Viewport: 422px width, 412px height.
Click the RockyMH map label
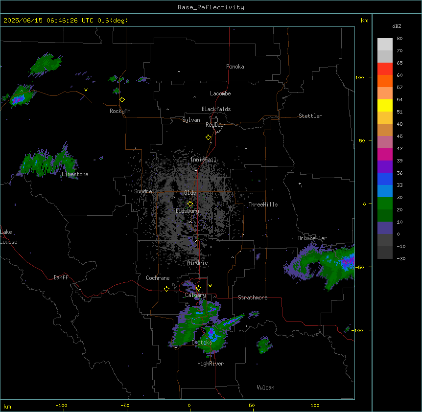120,111
